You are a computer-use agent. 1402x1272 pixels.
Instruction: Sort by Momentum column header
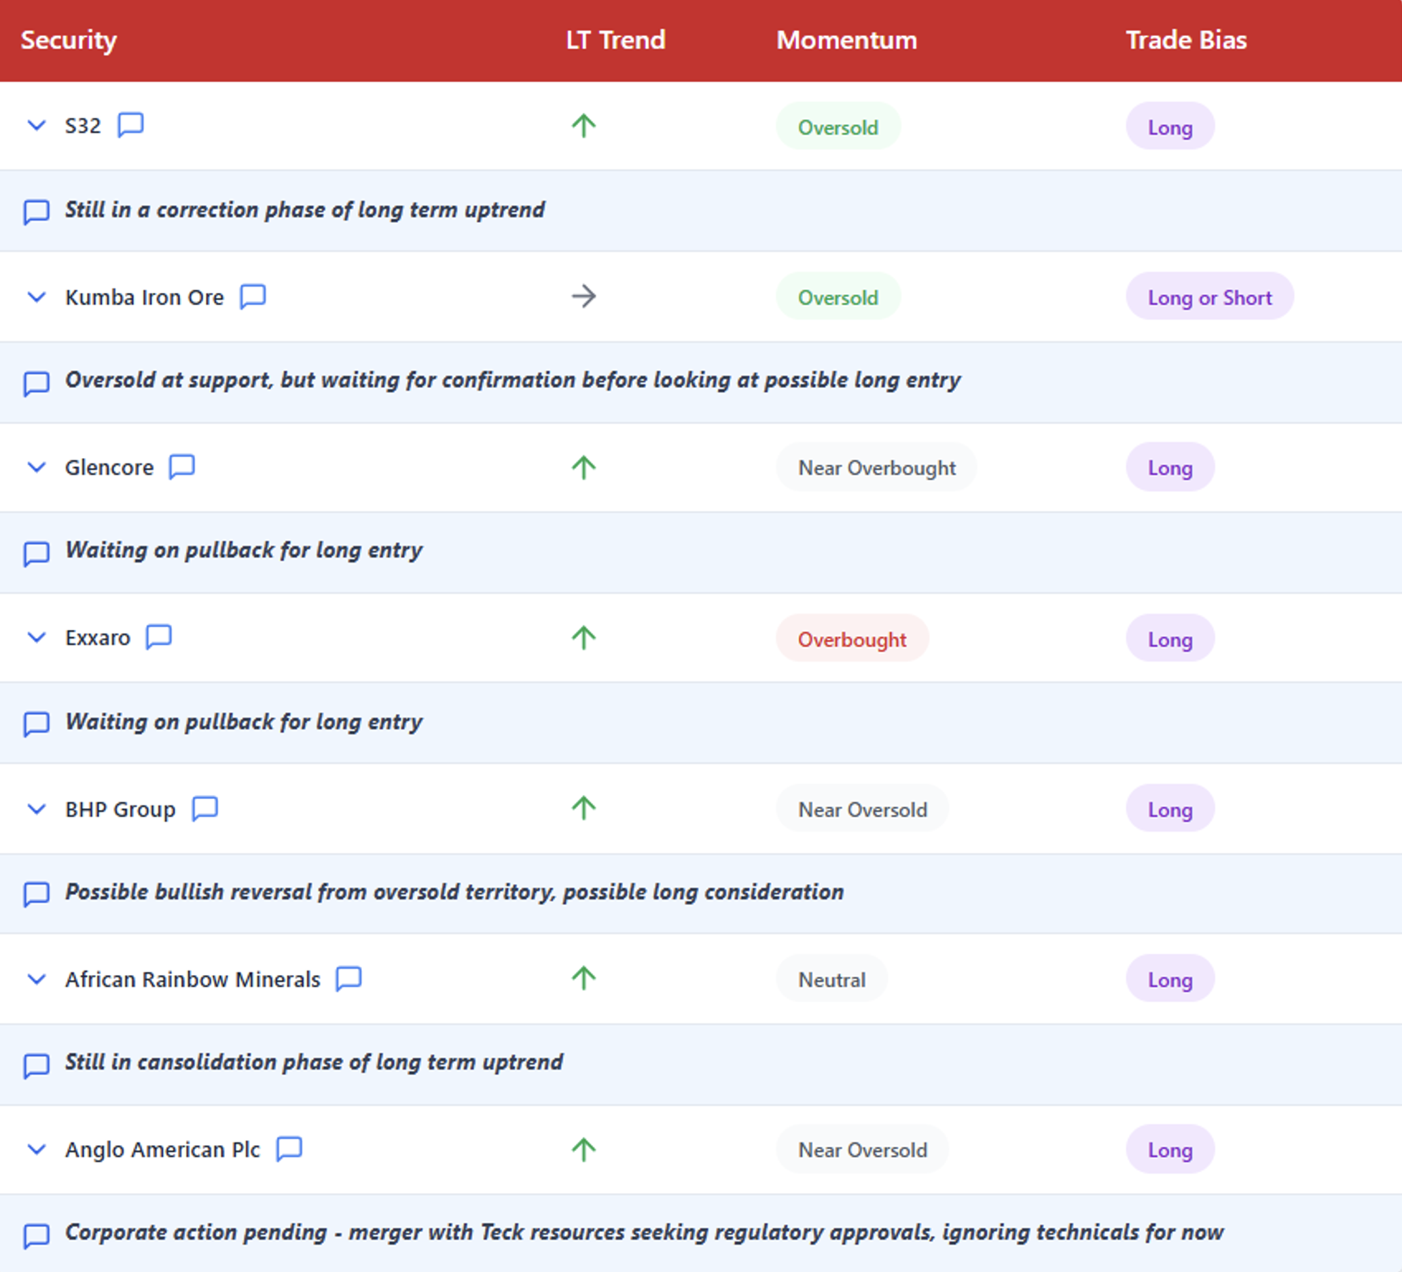846,40
